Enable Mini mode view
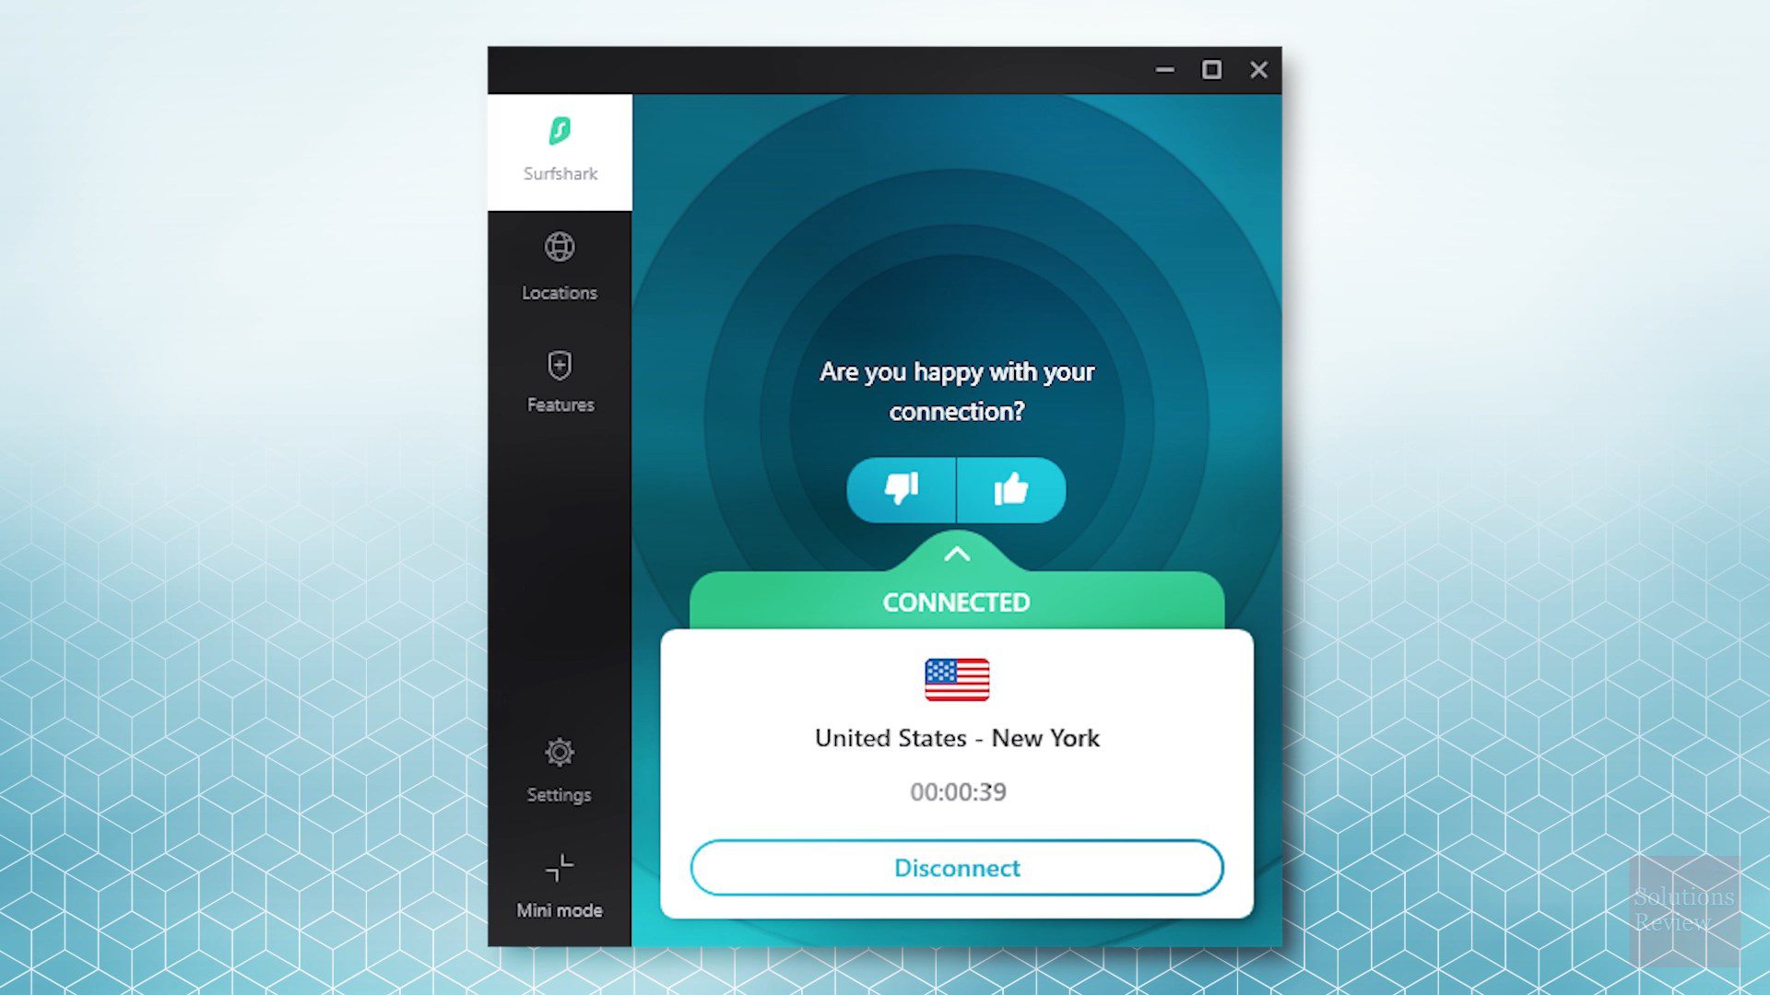This screenshot has height=995, width=1770. pyautogui.click(x=558, y=884)
